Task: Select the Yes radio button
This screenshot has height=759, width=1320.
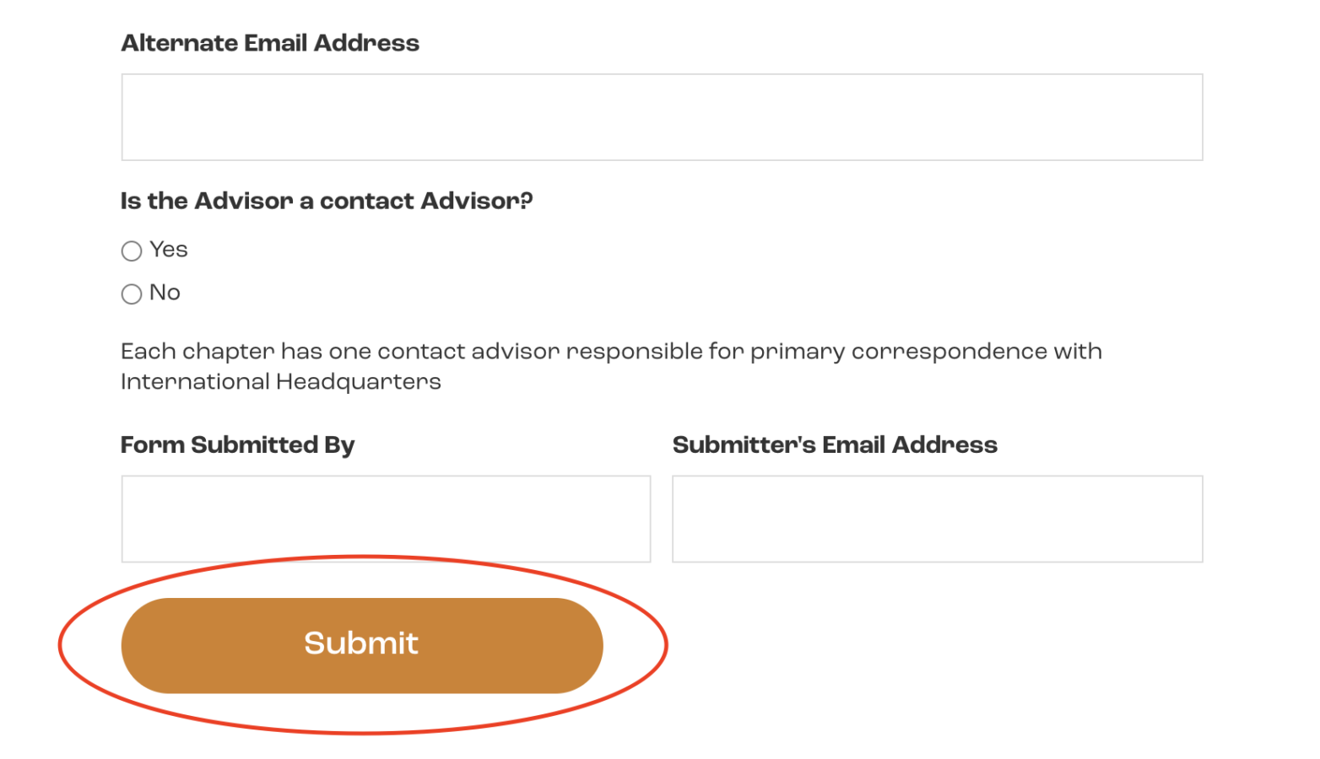Action: pyautogui.click(x=132, y=250)
